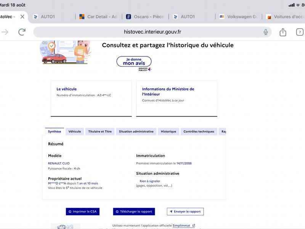Close the HistoVec browser tab

(22, 17)
